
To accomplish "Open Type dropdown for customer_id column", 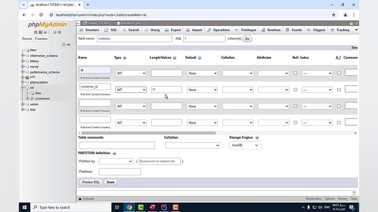I will 131,90.
